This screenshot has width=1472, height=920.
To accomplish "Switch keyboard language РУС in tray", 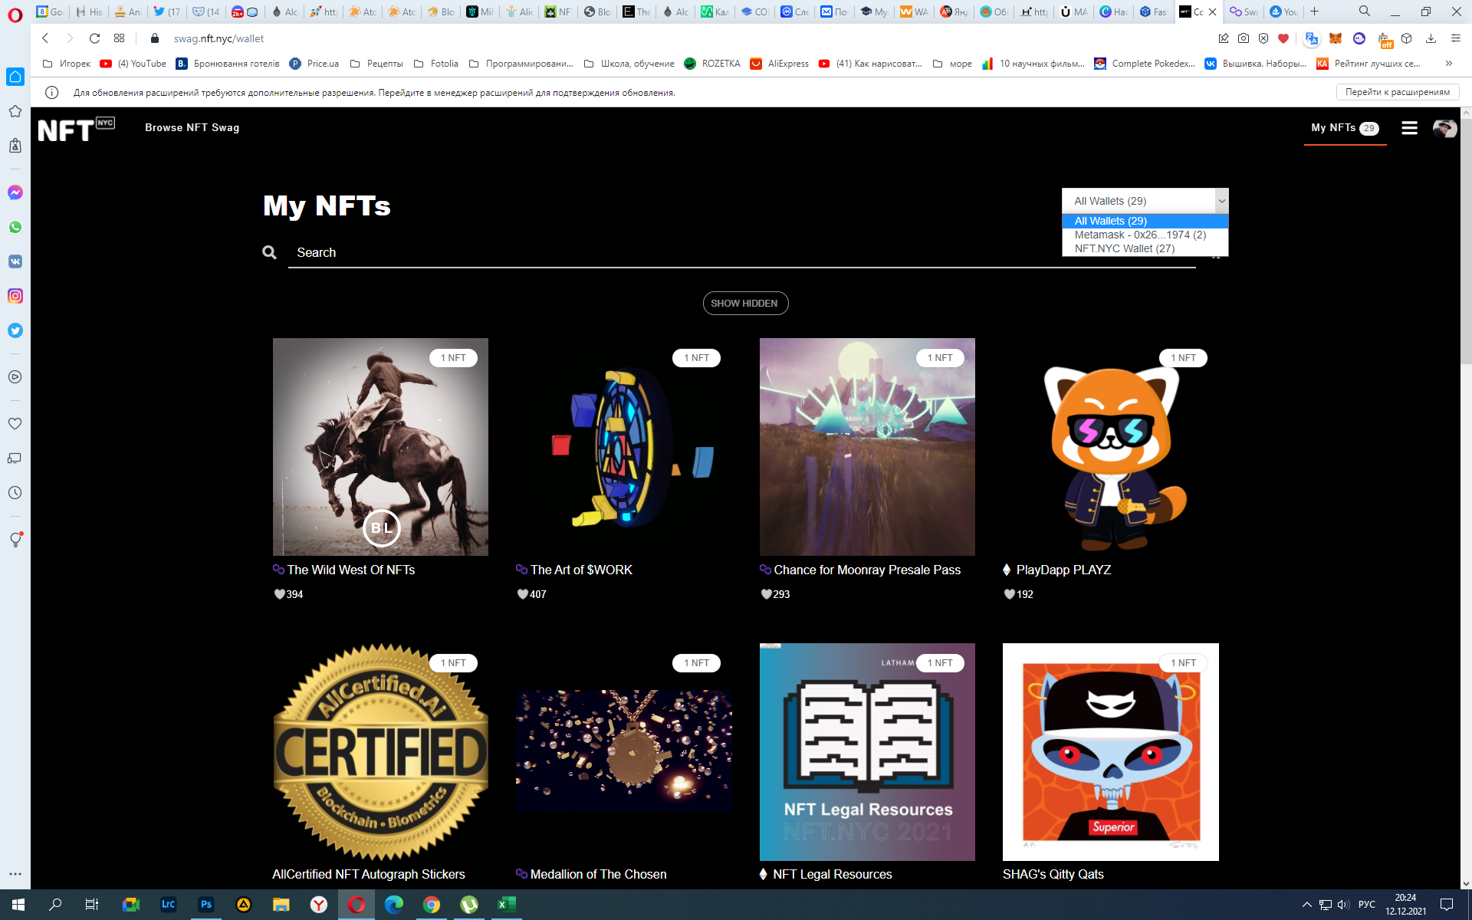I will (x=1366, y=905).
